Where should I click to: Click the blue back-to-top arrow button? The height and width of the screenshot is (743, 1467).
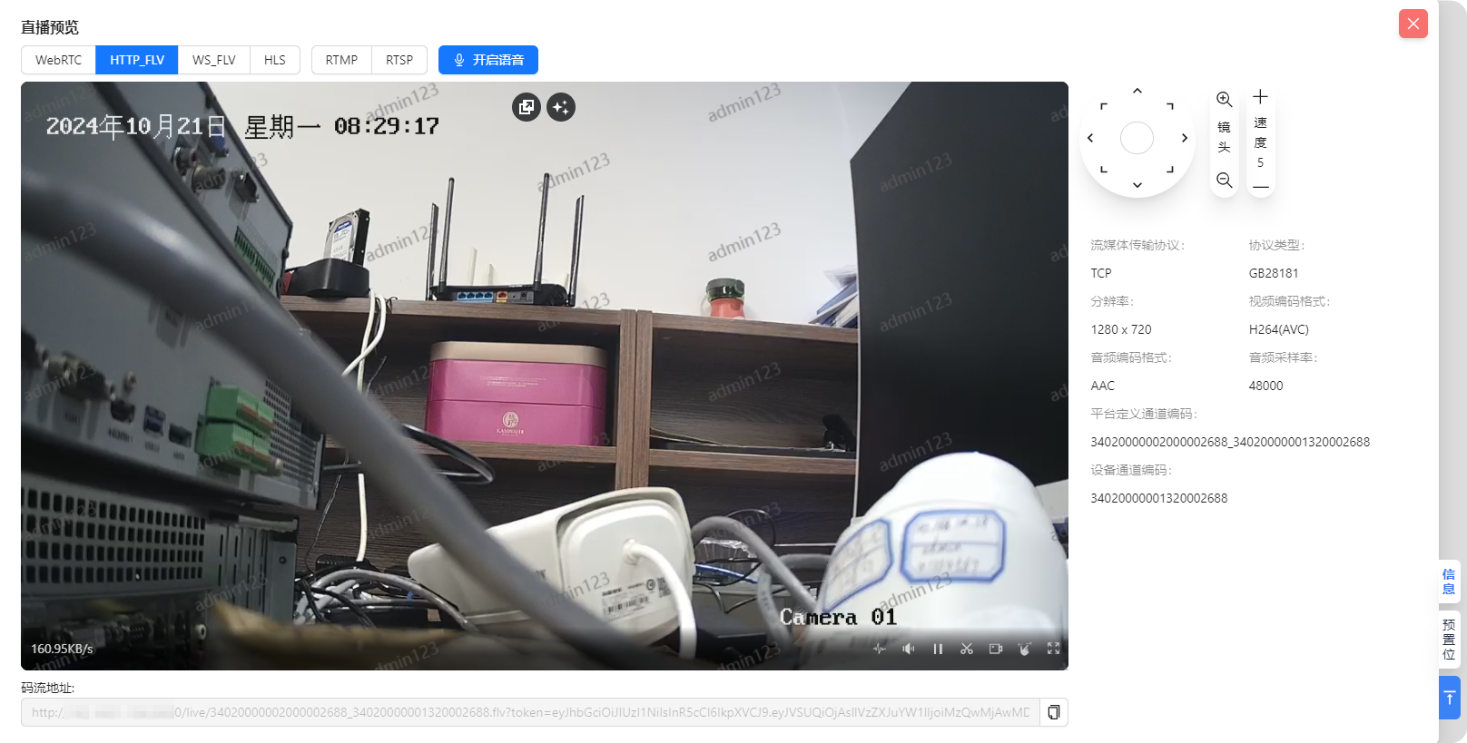pos(1450,698)
